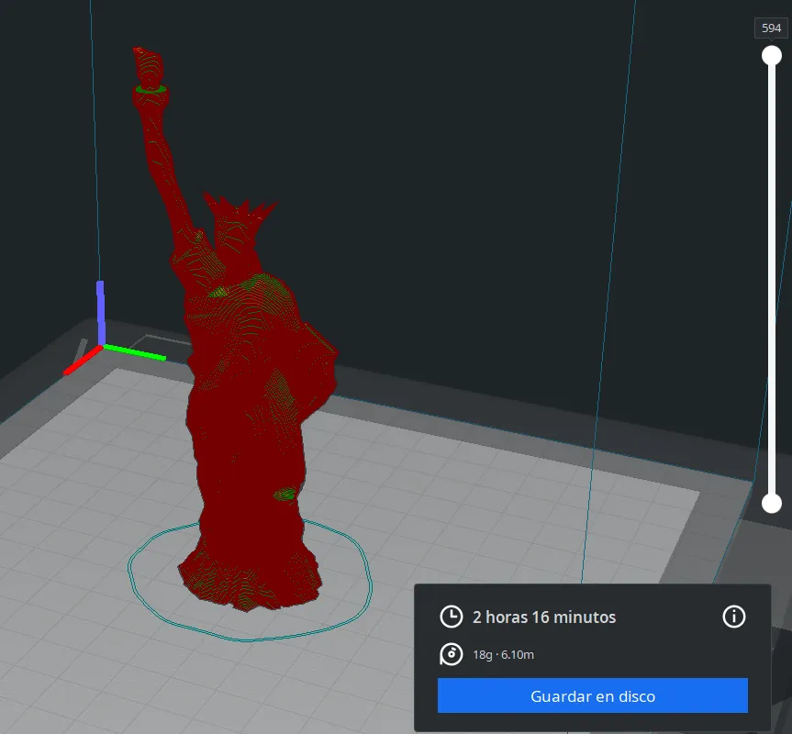Click the Guardar en disco button

pyautogui.click(x=592, y=695)
